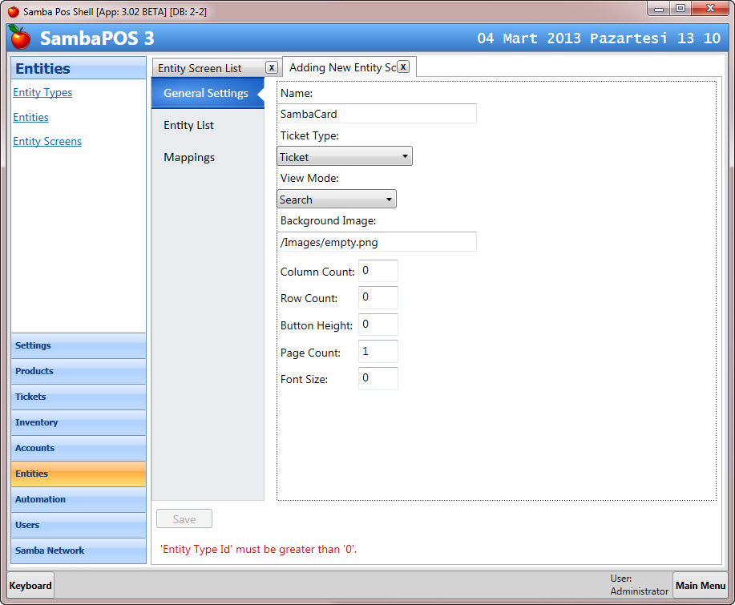Open the Entity Screens link
Screen dimensions: 735x605
tap(47, 141)
